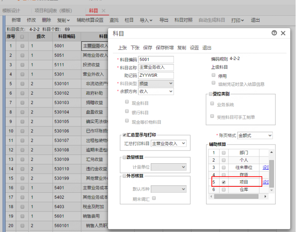Click 保存 in the dialog toolbar
This screenshot has height=232, width=296.
(x=148, y=48)
